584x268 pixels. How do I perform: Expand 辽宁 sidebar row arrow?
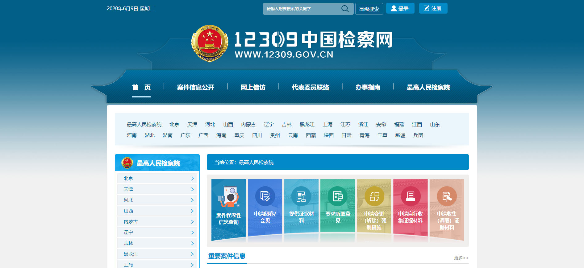[192, 233]
